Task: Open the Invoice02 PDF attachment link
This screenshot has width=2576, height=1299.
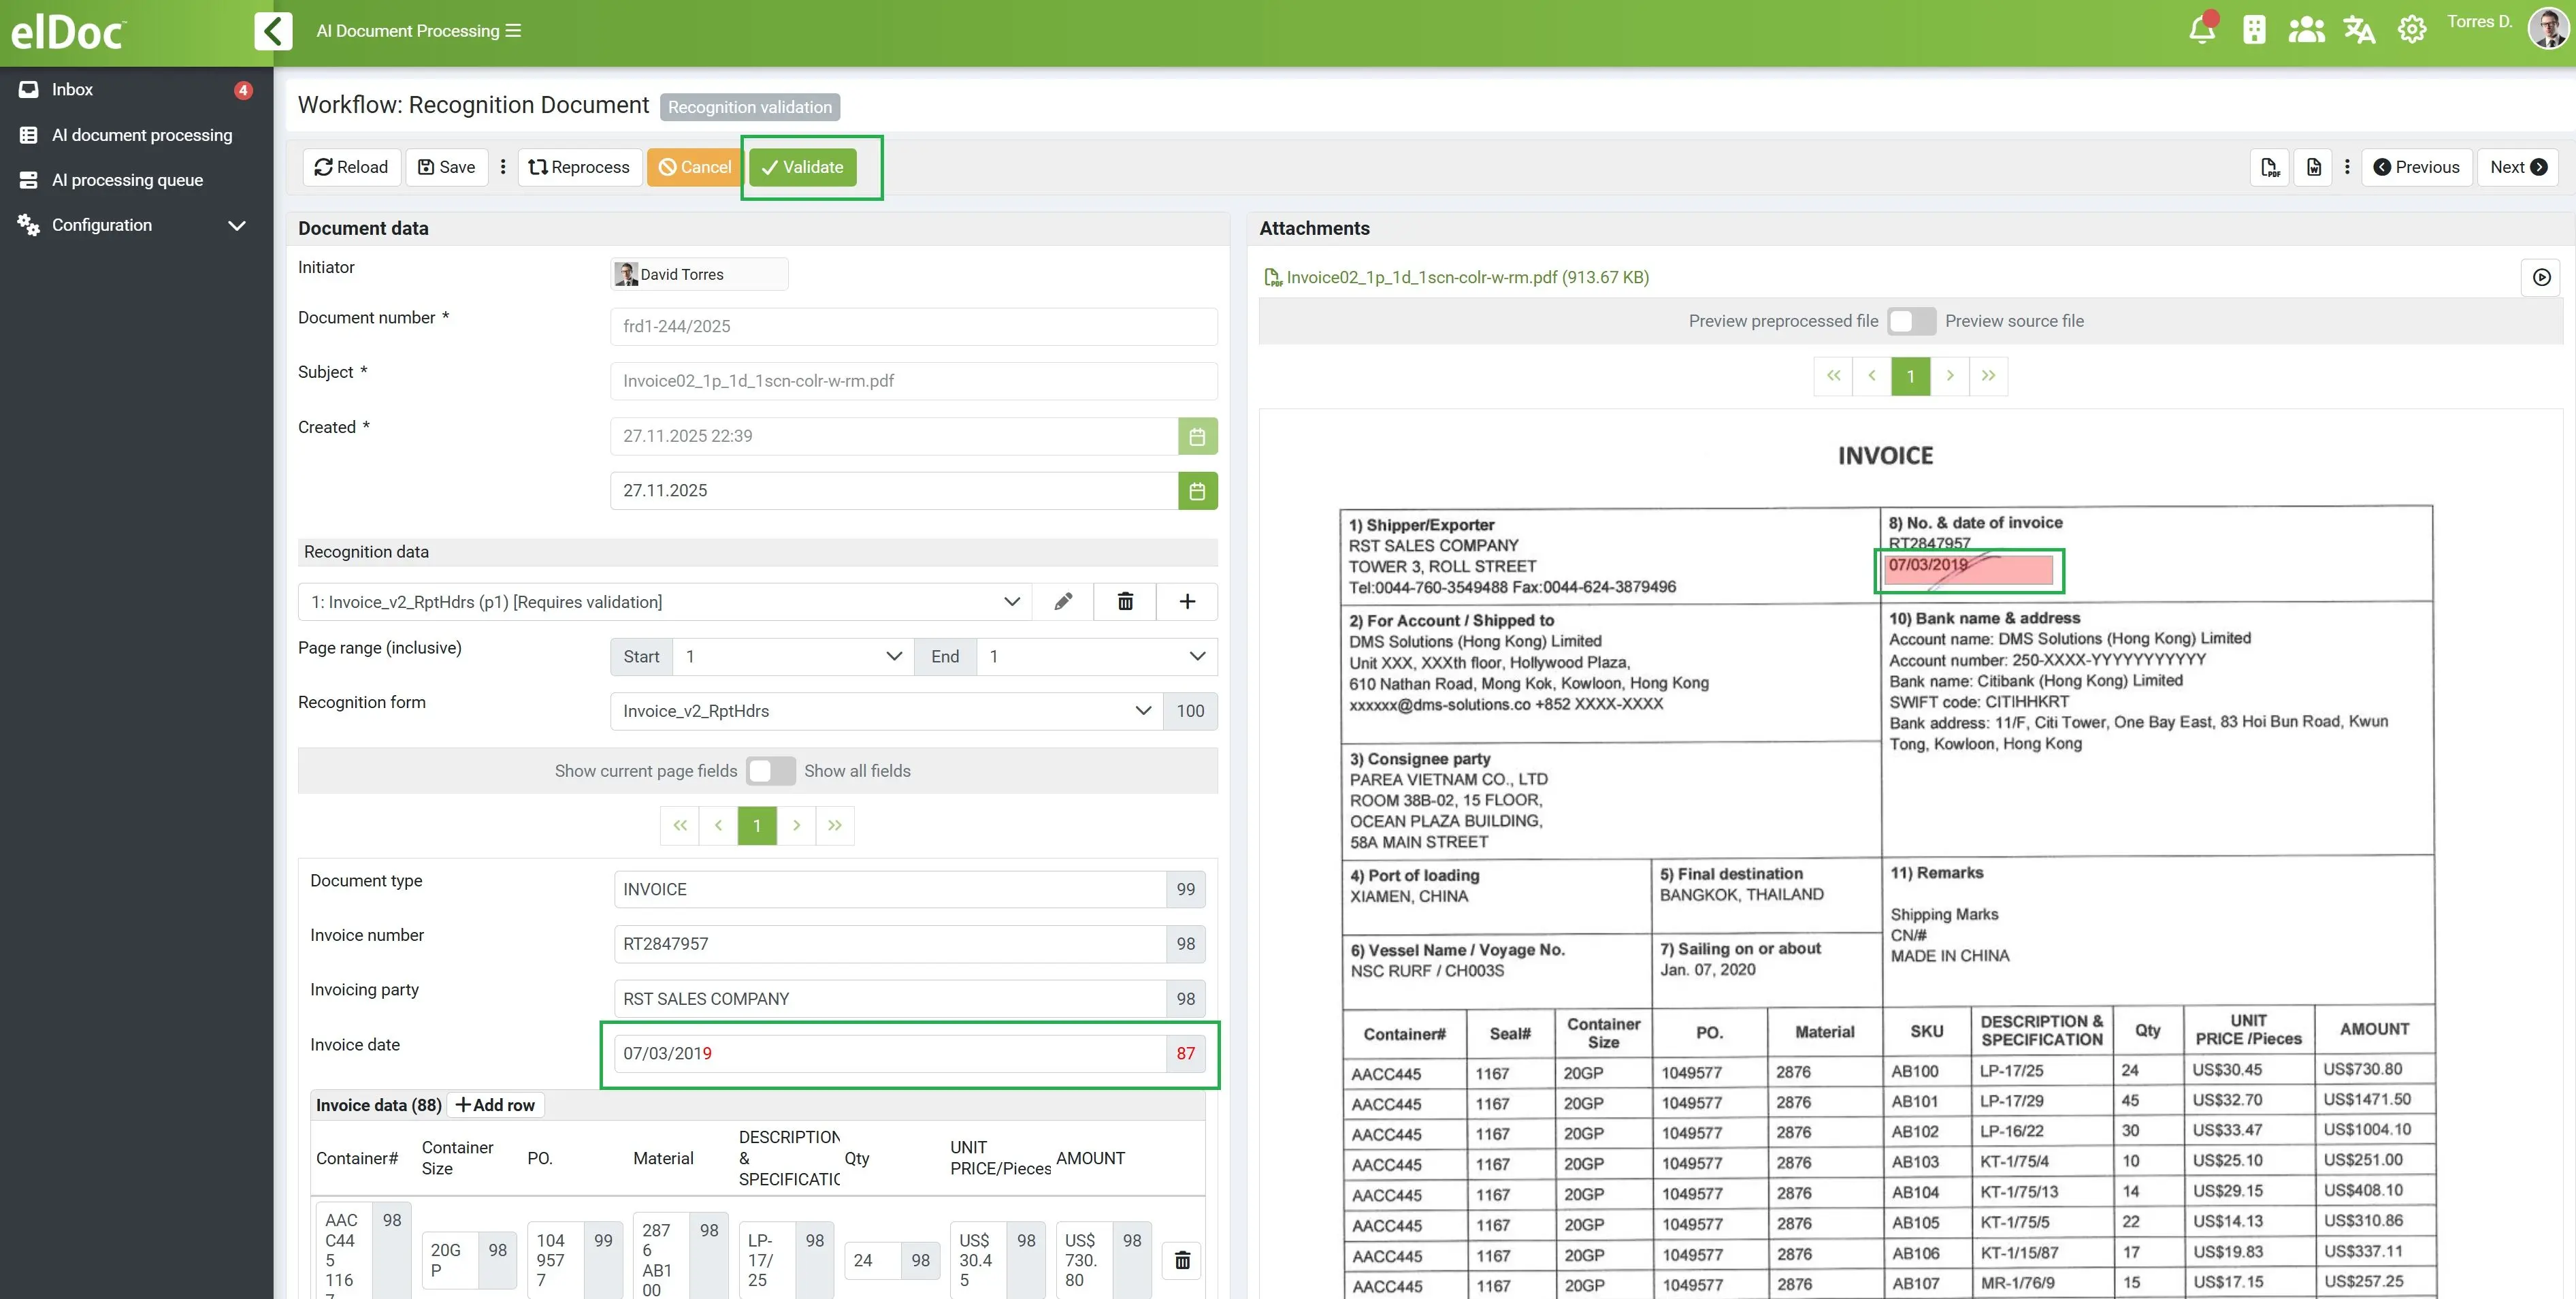Action: pos(1466,277)
